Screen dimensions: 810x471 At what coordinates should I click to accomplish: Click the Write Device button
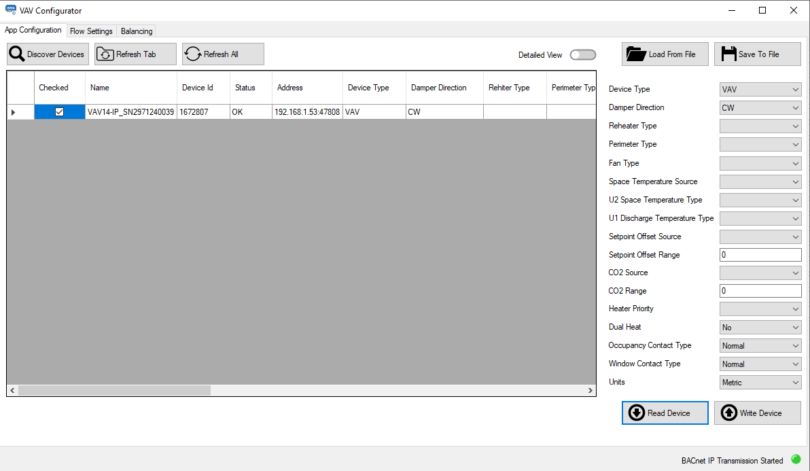click(757, 413)
